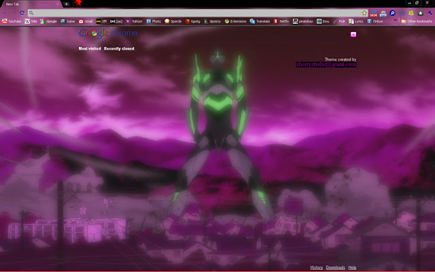Click the dark star extension icon
The height and width of the screenshot is (272, 435).
tap(421, 13)
